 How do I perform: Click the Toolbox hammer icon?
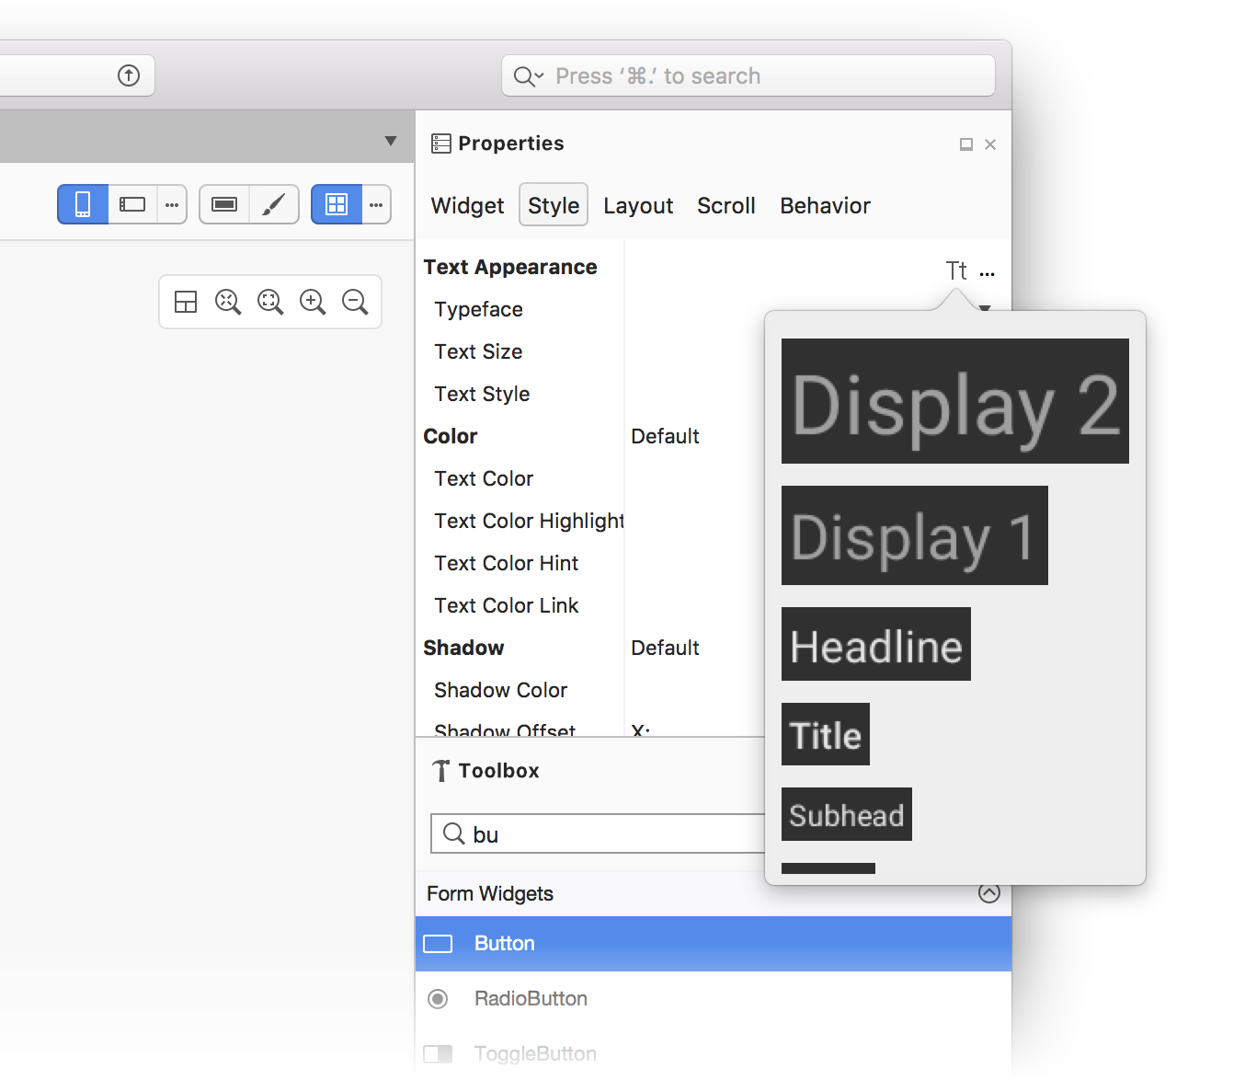click(x=441, y=771)
